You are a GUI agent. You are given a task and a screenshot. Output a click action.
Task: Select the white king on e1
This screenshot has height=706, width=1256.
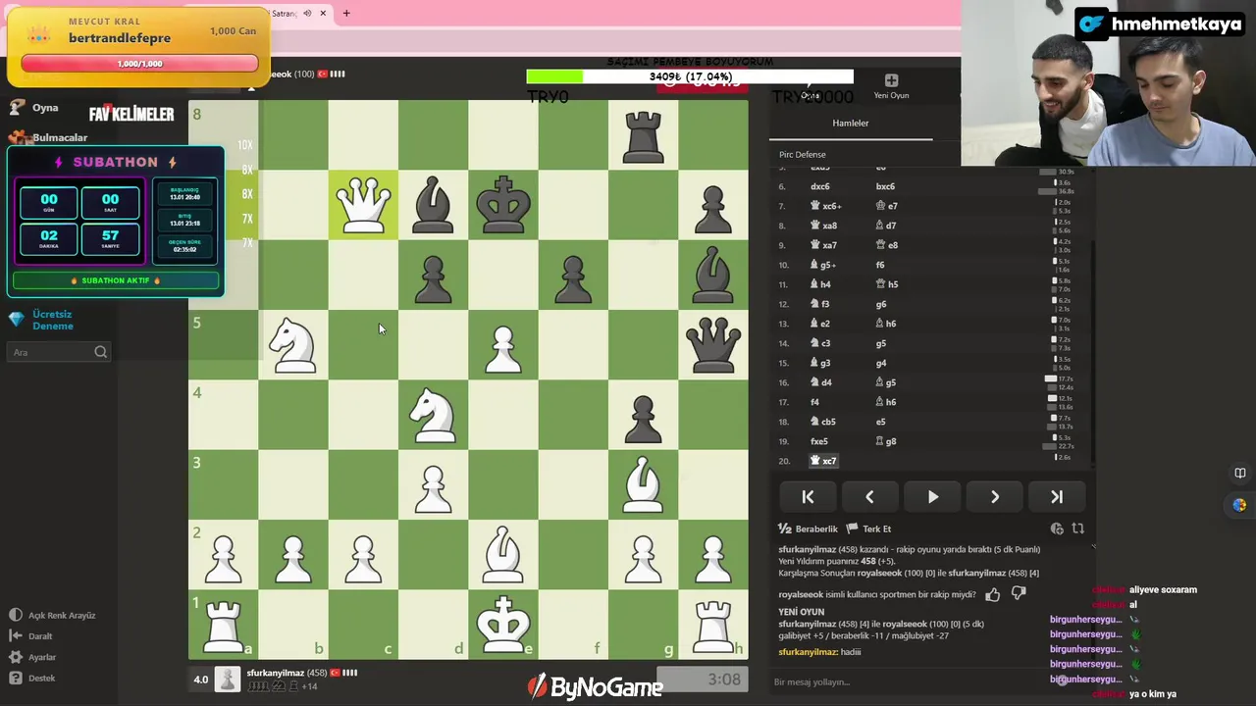[x=503, y=625]
